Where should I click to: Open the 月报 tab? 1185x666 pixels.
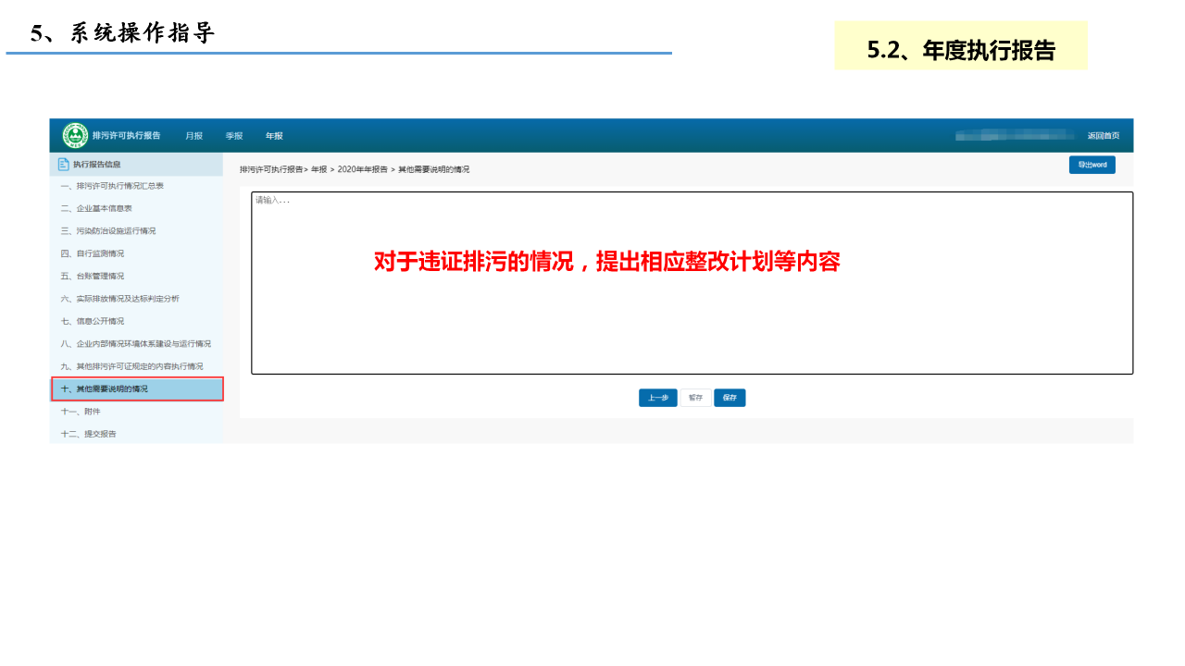(193, 136)
